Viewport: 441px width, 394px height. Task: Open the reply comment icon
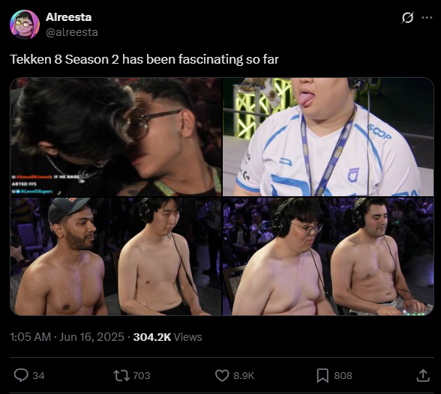pyautogui.click(x=21, y=375)
